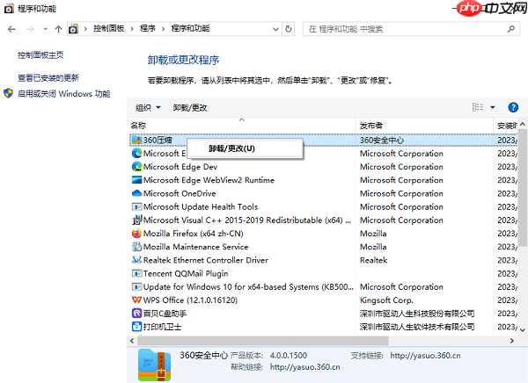The height and width of the screenshot is (383, 528).
Task: Select the Microsoft Edge Dev row
Action: 323,167
